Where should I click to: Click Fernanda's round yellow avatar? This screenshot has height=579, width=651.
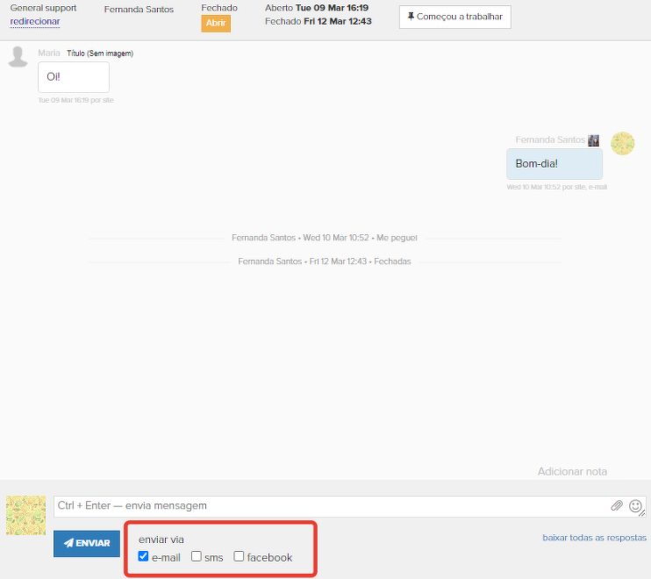pos(623,144)
